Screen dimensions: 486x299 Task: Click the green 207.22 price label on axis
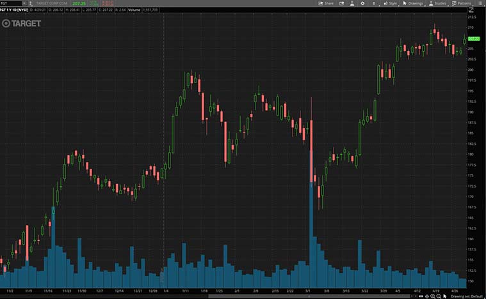pyautogui.click(x=474, y=40)
